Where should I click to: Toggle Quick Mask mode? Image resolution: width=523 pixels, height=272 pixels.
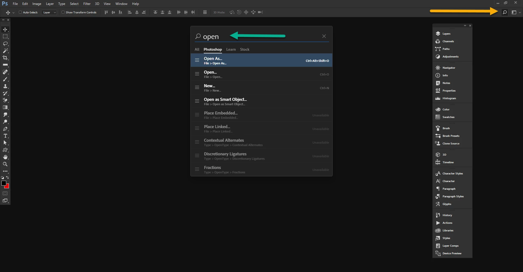click(x=5, y=194)
